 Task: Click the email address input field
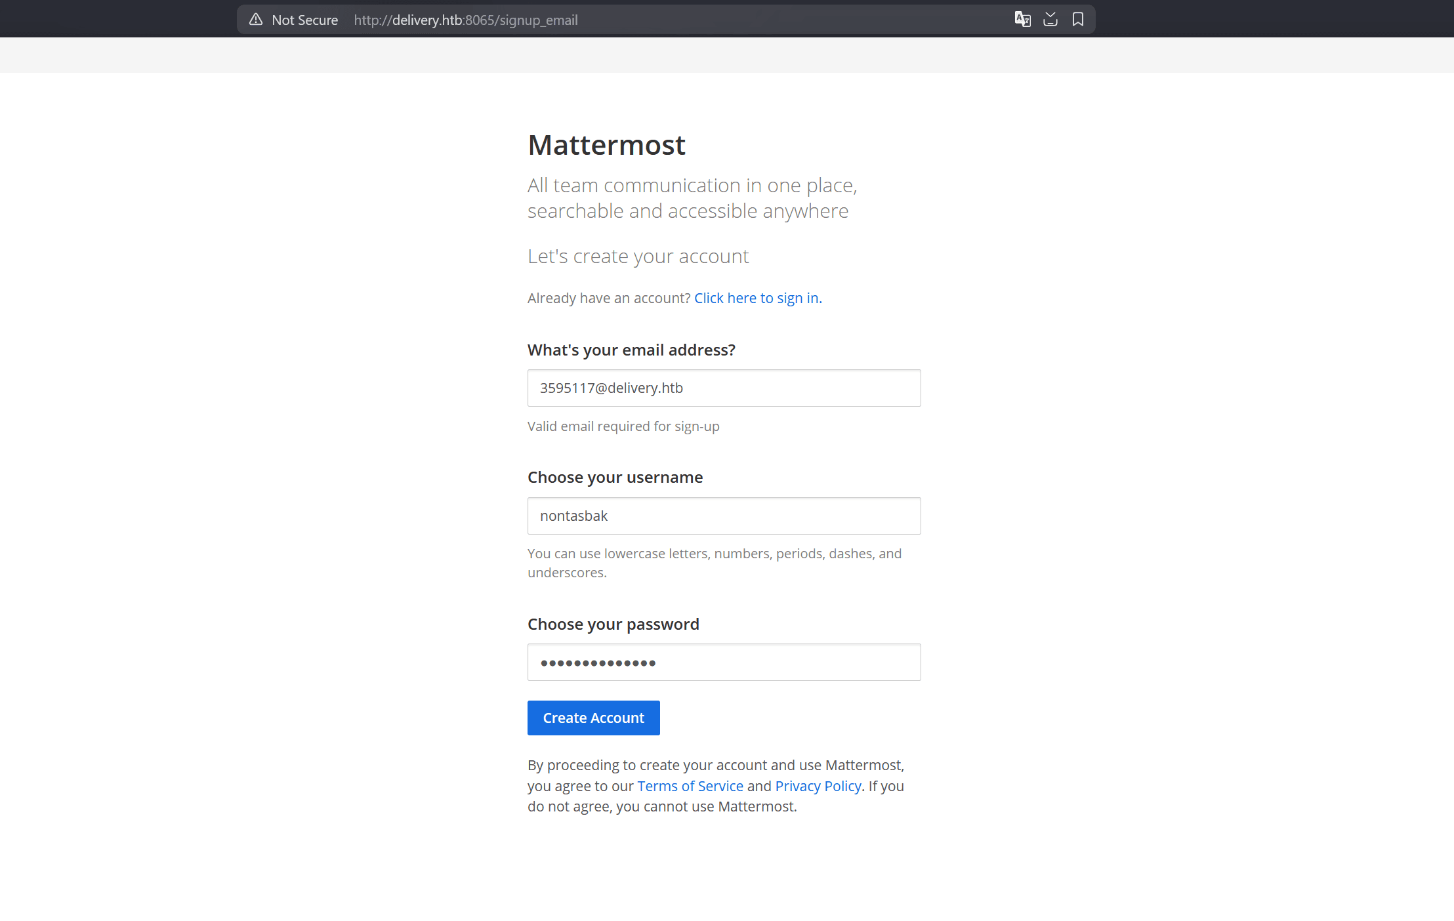[724, 388]
